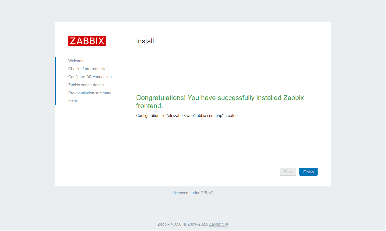Click the blue step progress bar in sidebar
386x231 pixels.
click(x=55, y=81)
